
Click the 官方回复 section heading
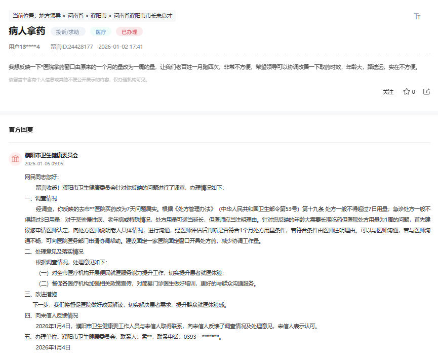(x=21, y=129)
